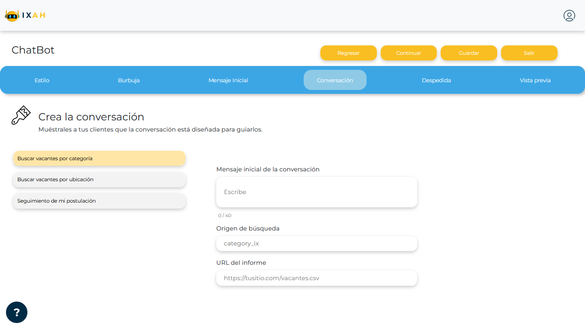Choose Seguimiento de mi postulación option

click(99, 201)
